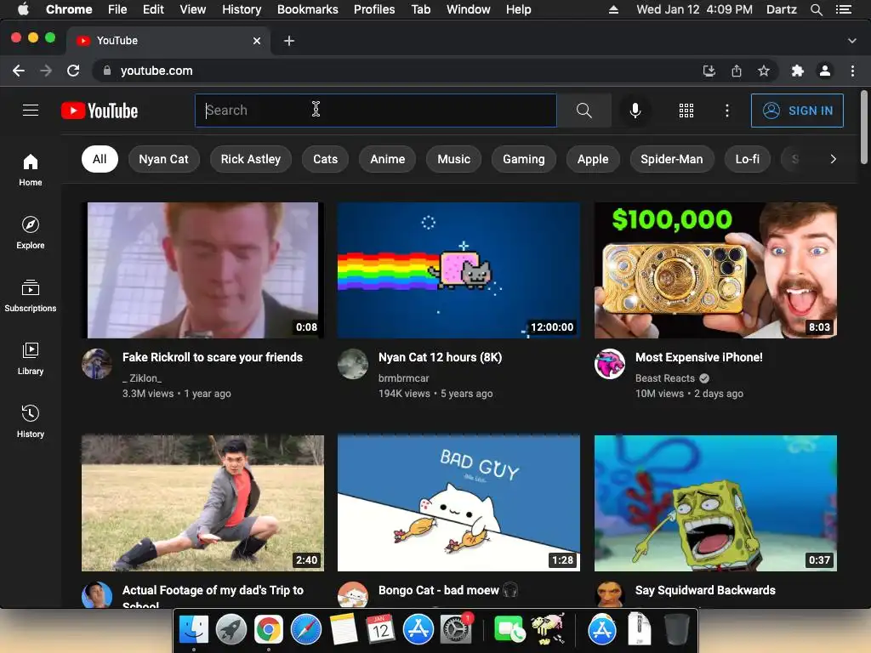Open Chrome three-dot menu
Screen dimensions: 871x653
(852, 71)
